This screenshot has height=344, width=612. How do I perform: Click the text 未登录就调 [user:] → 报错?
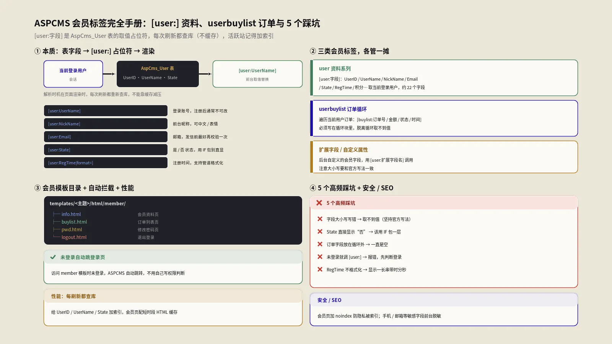tap(364, 257)
